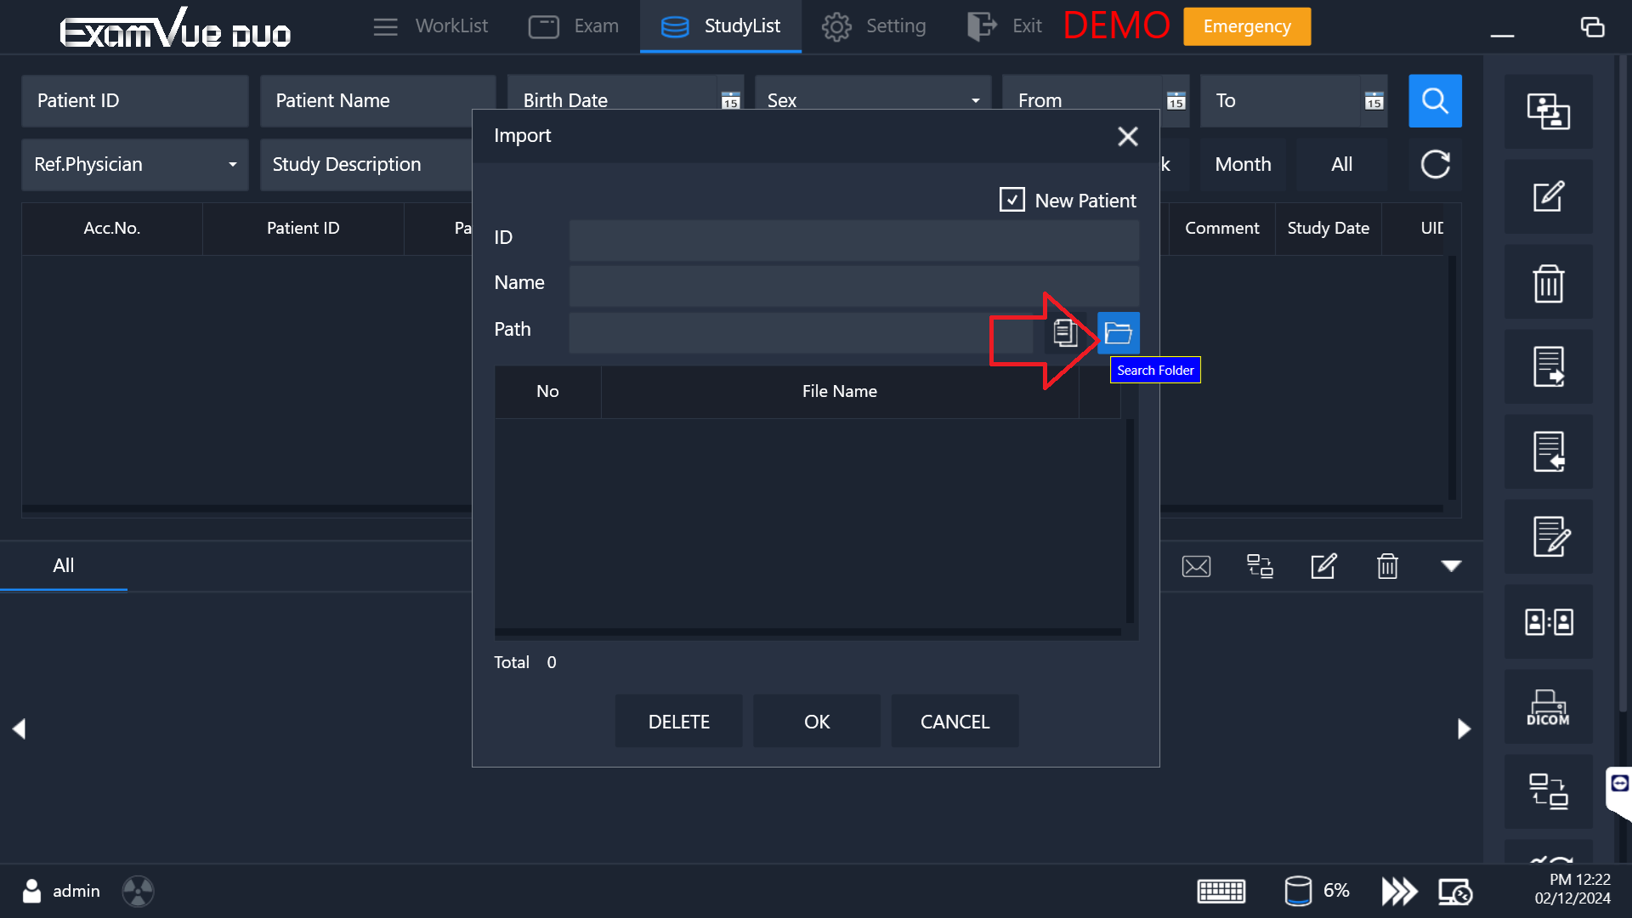Expand the downward triangle next to trash icon
1632x918 pixels.
pyautogui.click(x=1451, y=566)
